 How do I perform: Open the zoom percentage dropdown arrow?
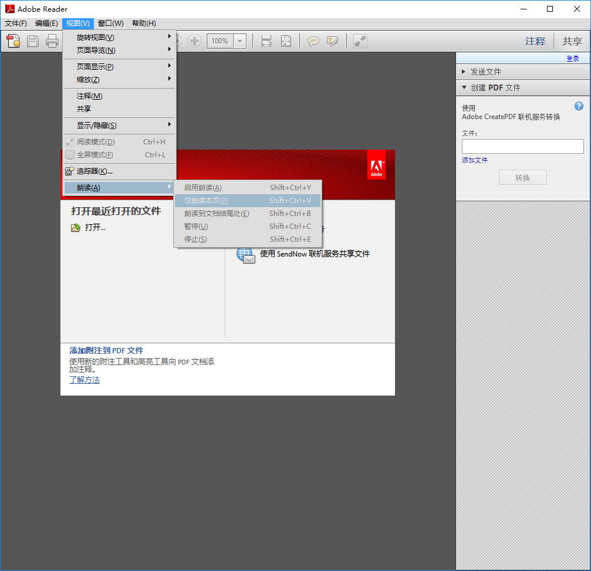(239, 40)
